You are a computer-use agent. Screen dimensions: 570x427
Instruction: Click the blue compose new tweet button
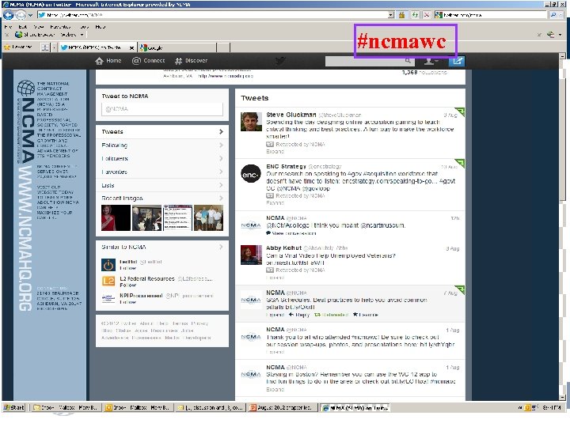tap(457, 61)
